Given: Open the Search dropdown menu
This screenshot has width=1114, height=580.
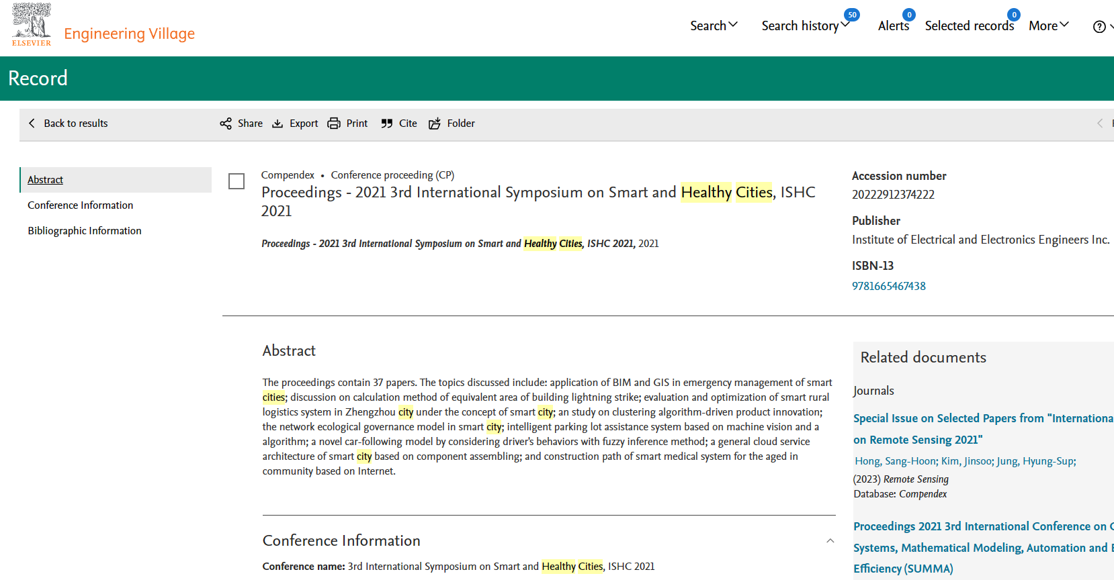Looking at the screenshot, I should coord(714,26).
